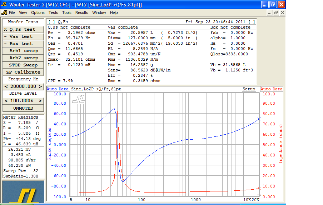The image size is (323, 205).
Task: Click the blue Data button for phase axis
Action: [x=64, y=89]
